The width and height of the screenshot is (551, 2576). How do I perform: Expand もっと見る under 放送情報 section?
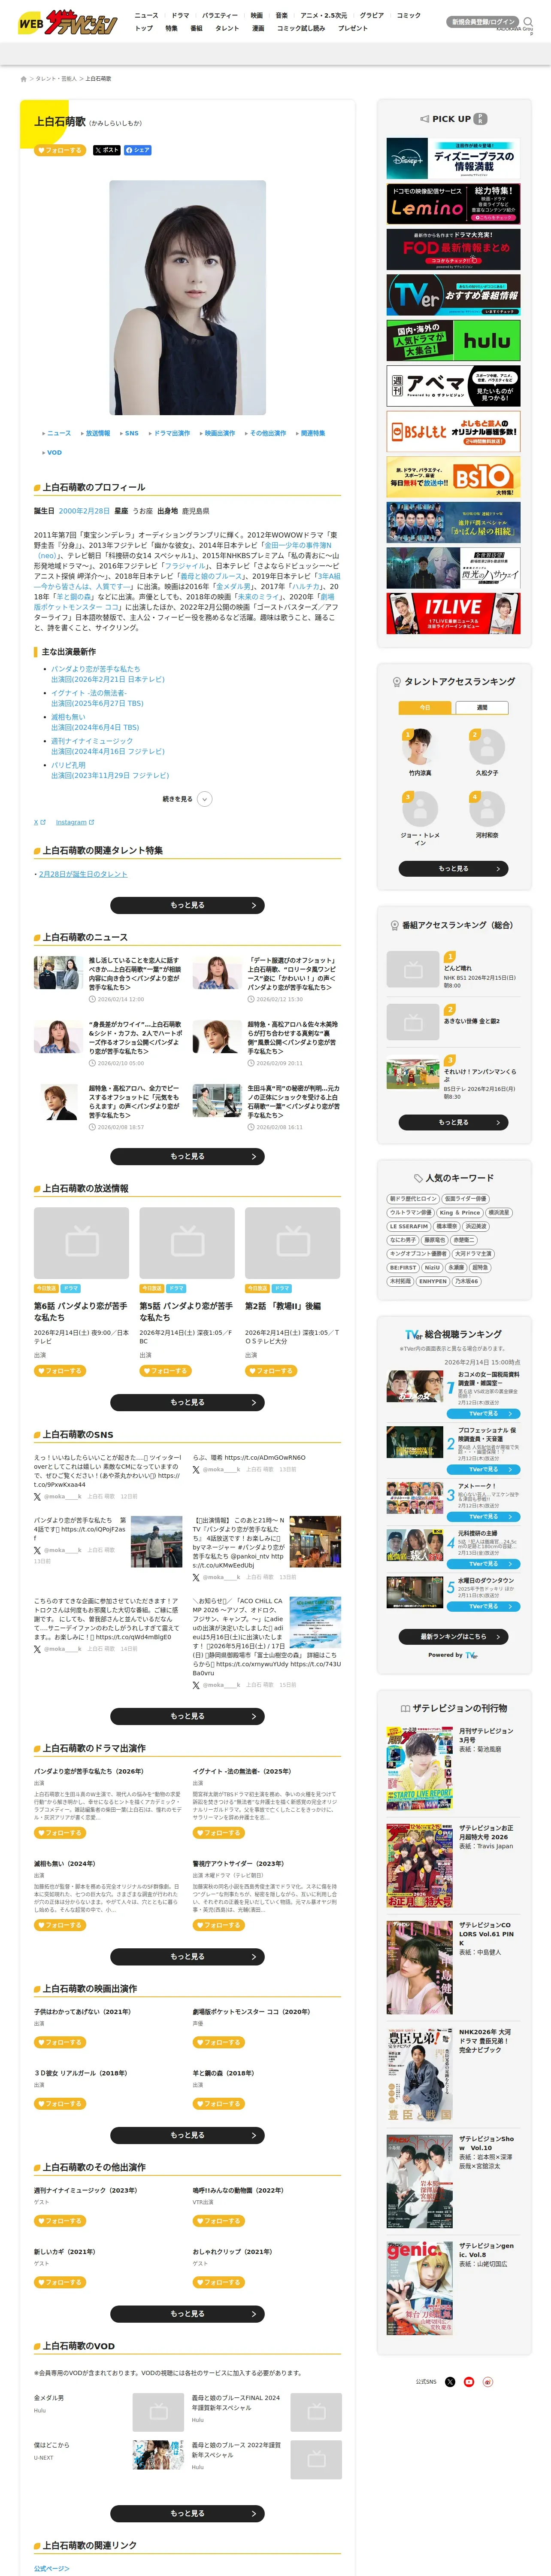tap(187, 1402)
